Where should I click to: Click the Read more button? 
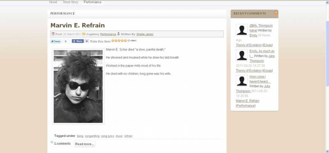point(85,144)
